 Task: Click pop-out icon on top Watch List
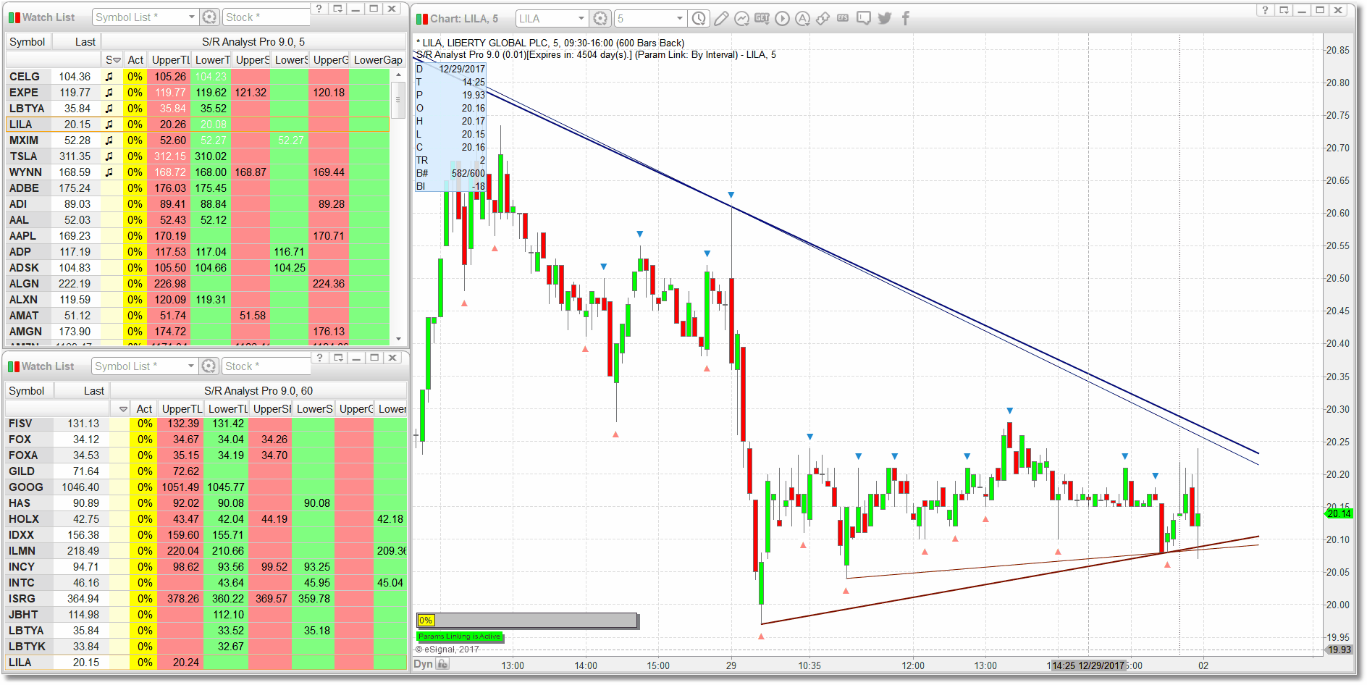338,9
